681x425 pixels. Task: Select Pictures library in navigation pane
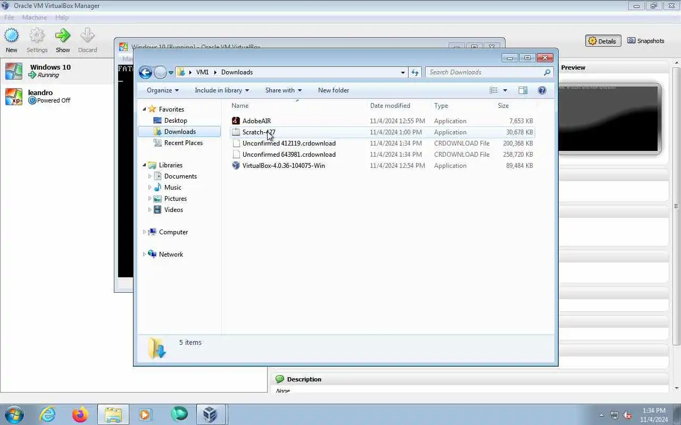(176, 199)
